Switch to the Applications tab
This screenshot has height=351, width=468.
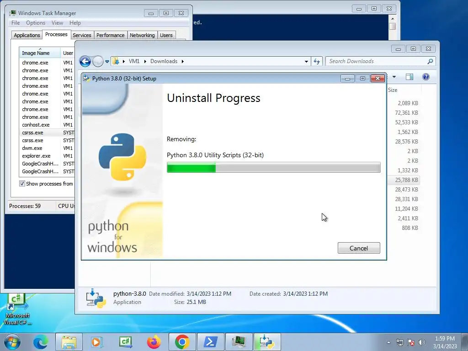coord(27,35)
